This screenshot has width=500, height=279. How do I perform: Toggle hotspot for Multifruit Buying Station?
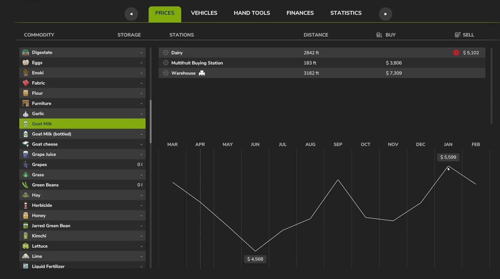pos(165,63)
